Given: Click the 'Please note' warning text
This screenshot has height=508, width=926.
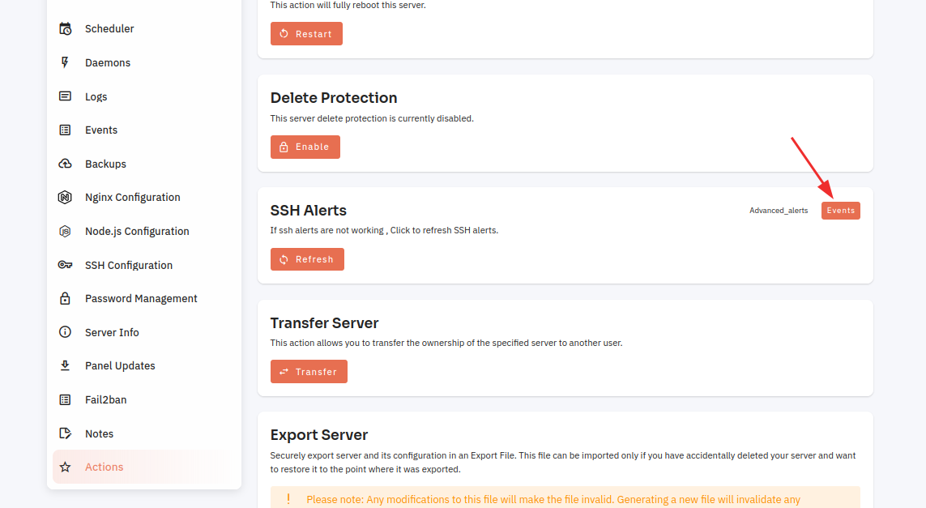Looking at the screenshot, I should (553, 500).
